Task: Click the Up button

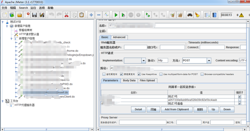Action: [x=213, y=109]
